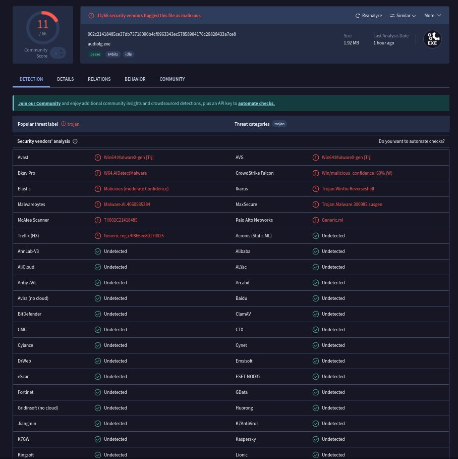Click the info icon beside Security vendors' analysis

75,141
